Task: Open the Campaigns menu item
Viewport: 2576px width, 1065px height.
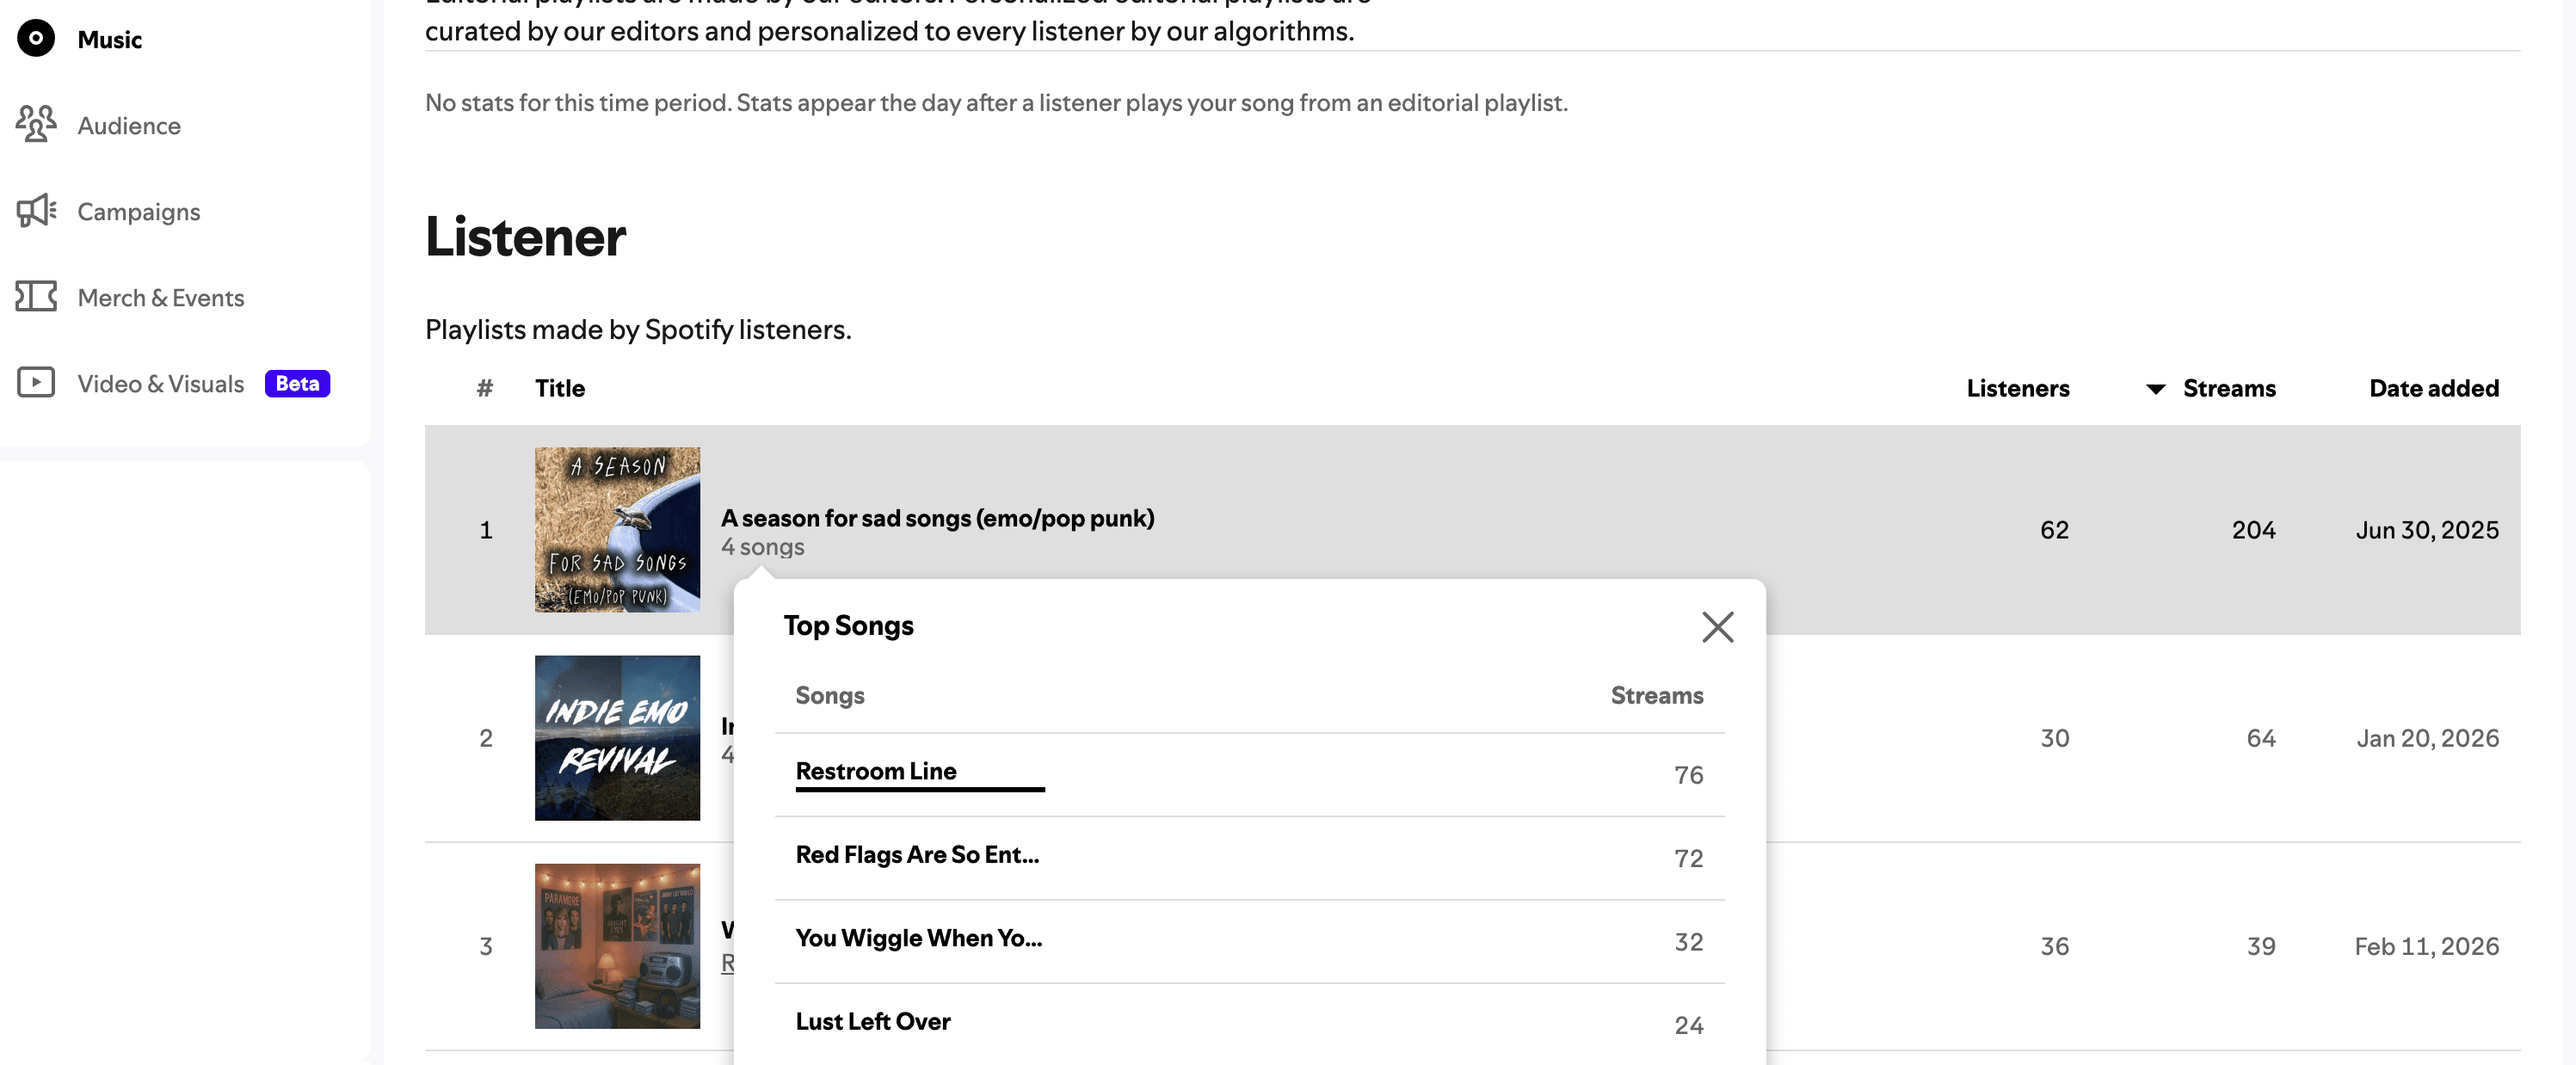Action: tap(138, 212)
